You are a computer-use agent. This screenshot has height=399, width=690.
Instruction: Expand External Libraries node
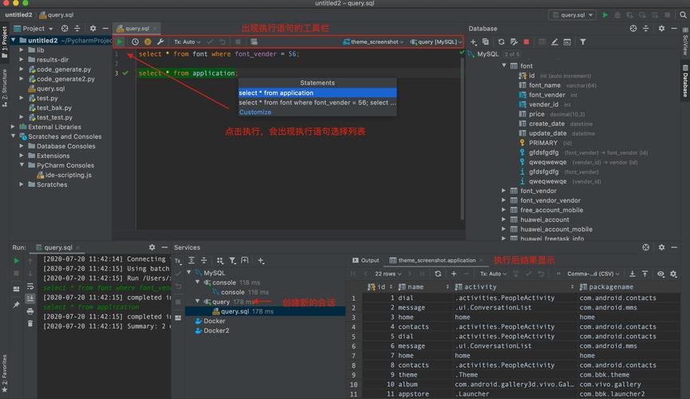[x=13, y=127]
